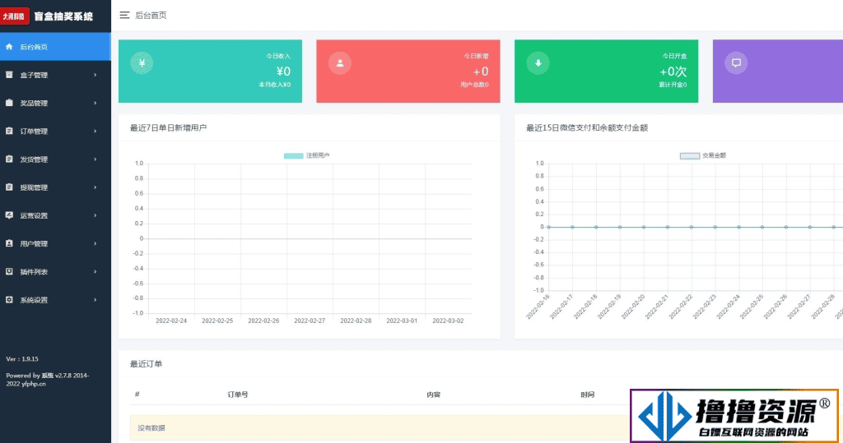Click the gear icon next to 系统设置
Screen dimensions: 843x443
click(9, 300)
